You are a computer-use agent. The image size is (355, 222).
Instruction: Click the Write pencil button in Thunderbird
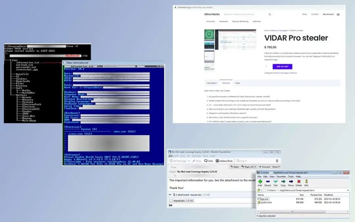197,161
